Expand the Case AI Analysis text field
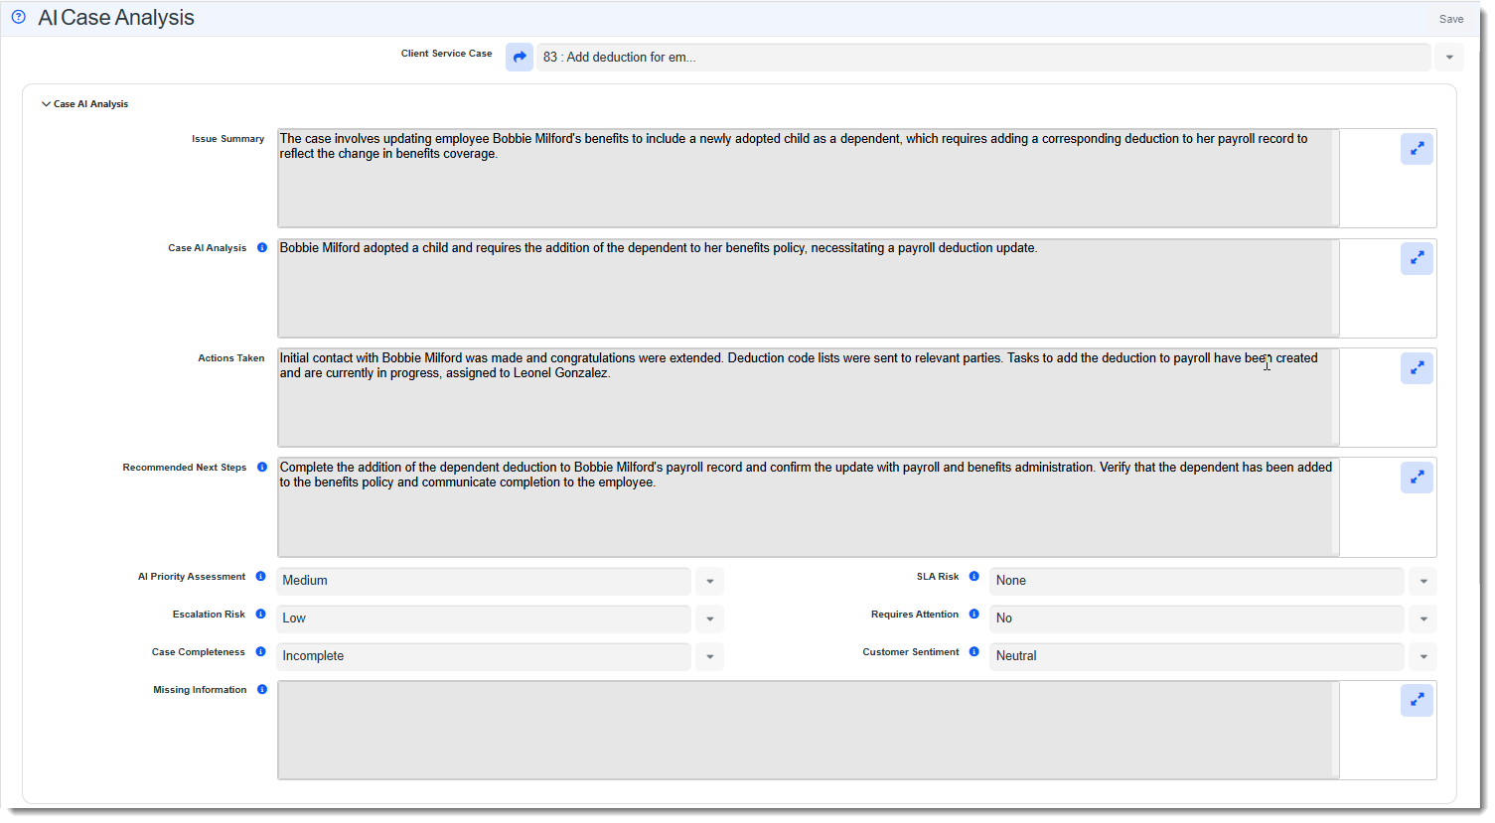Screen dimensions: 1495x823 tap(1417, 258)
